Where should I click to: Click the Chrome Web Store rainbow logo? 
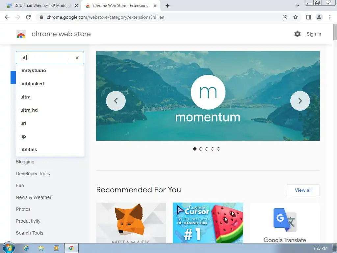(x=21, y=34)
